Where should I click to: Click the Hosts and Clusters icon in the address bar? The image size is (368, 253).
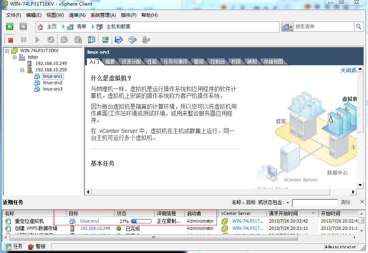pyautogui.click(x=100, y=27)
